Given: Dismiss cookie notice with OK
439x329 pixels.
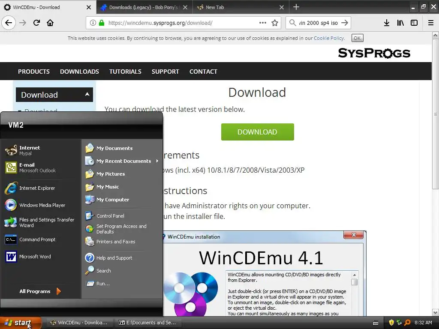Looking at the screenshot, I should [x=357, y=38].
